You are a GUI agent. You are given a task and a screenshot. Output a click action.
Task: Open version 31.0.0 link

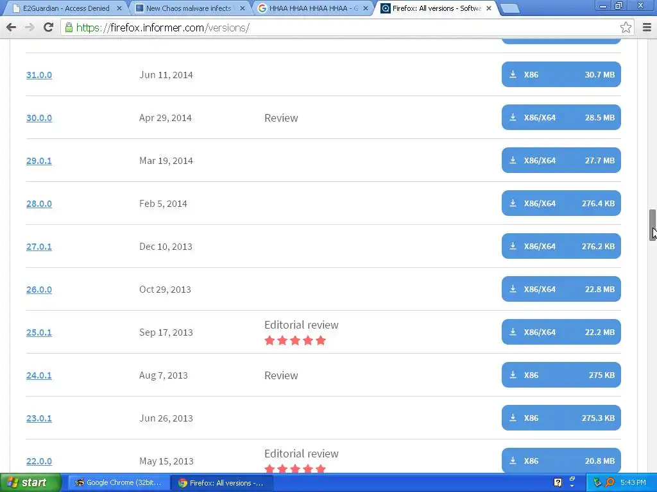[39, 75]
